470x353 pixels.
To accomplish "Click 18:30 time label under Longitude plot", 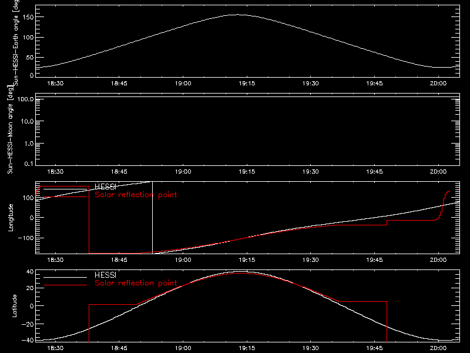I will click(x=55, y=259).
